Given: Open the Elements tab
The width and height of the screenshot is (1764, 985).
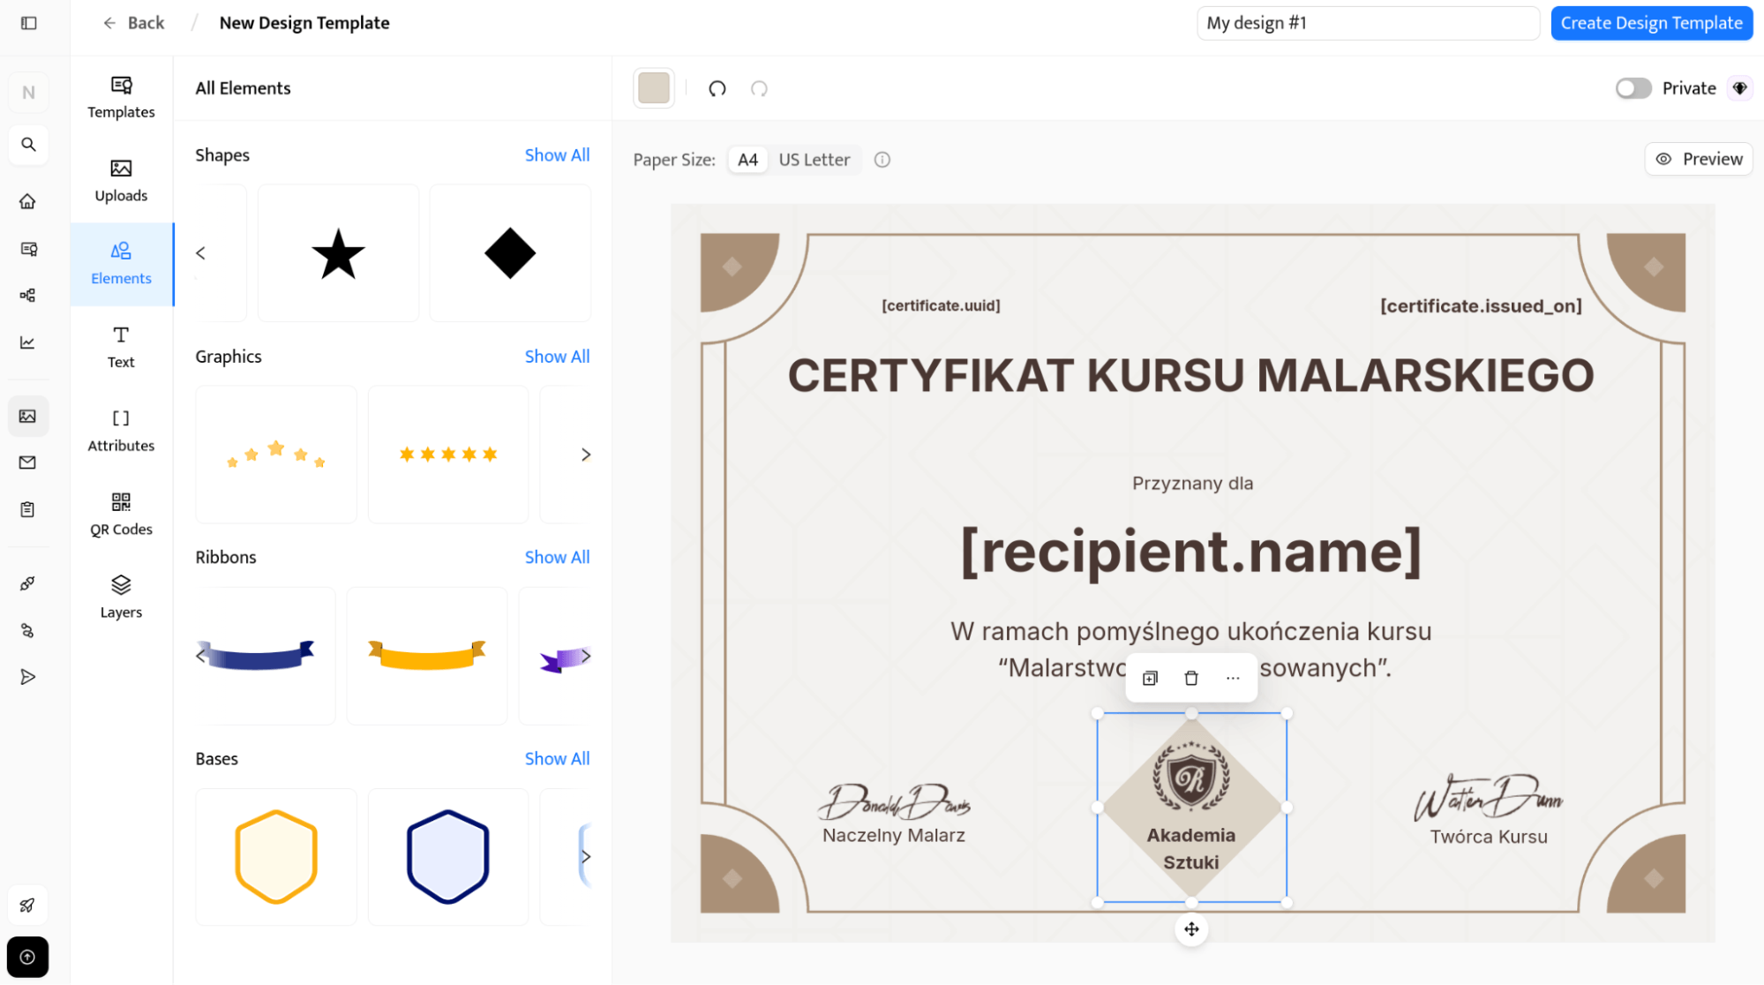Looking at the screenshot, I should tap(121, 264).
